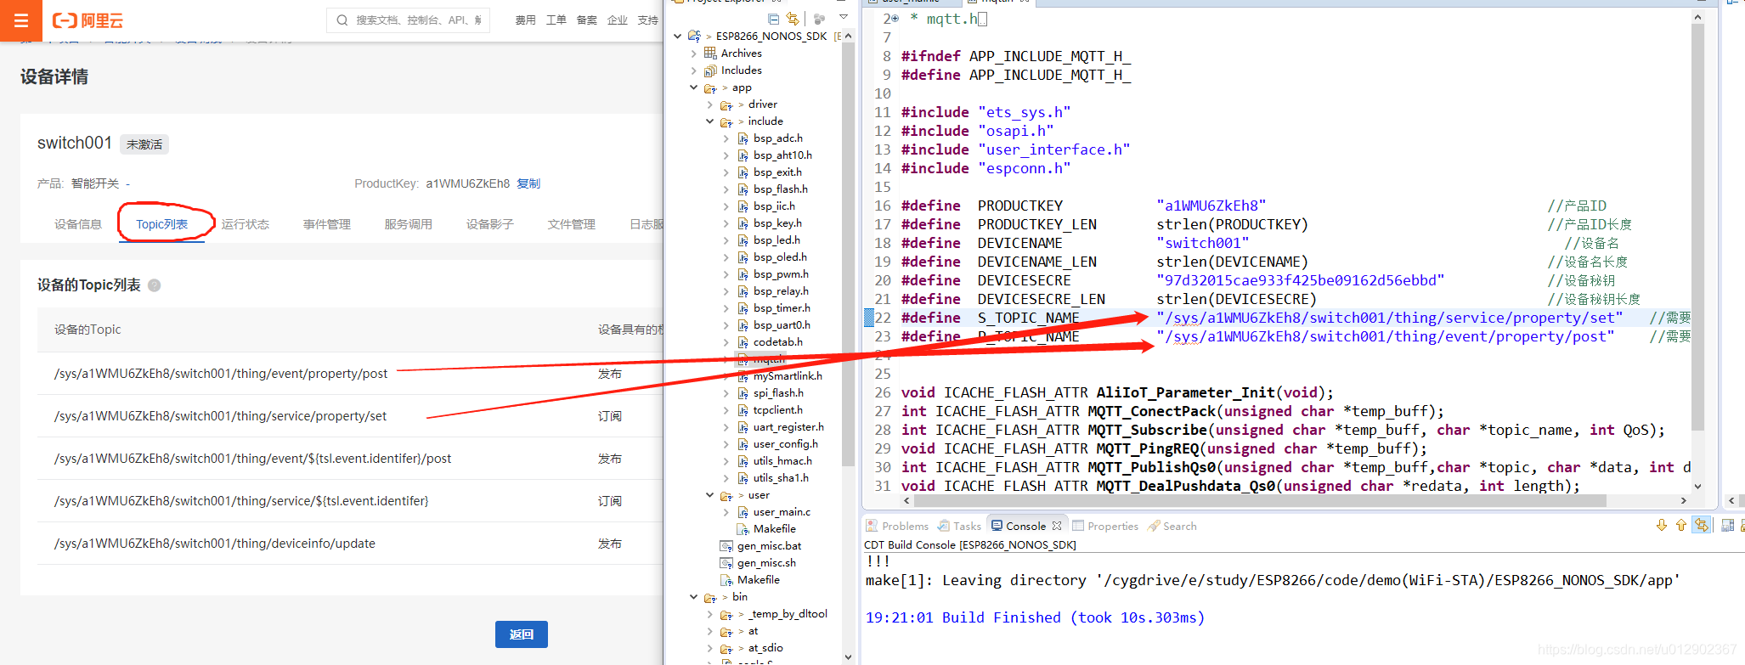The image size is (1745, 665).
Task: Expand the driver folder
Action: coord(709,104)
